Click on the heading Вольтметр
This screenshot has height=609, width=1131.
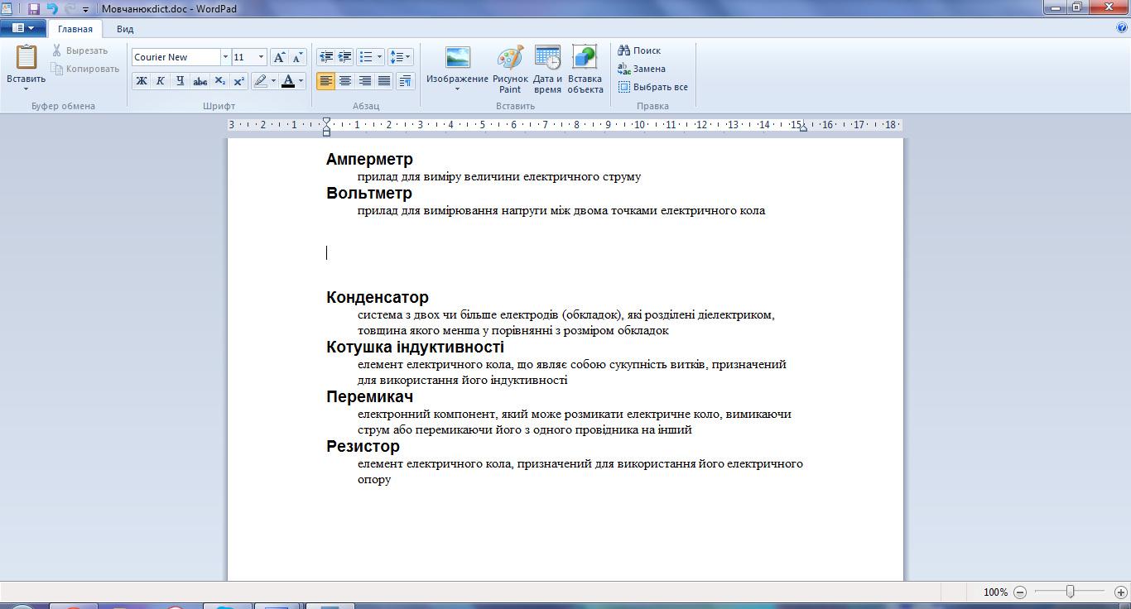(x=369, y=193)
